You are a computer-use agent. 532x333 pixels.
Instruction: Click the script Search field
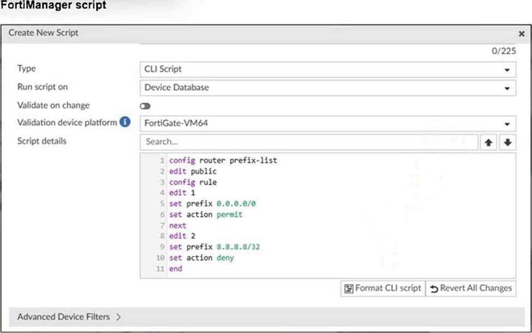tap(309, 142)
